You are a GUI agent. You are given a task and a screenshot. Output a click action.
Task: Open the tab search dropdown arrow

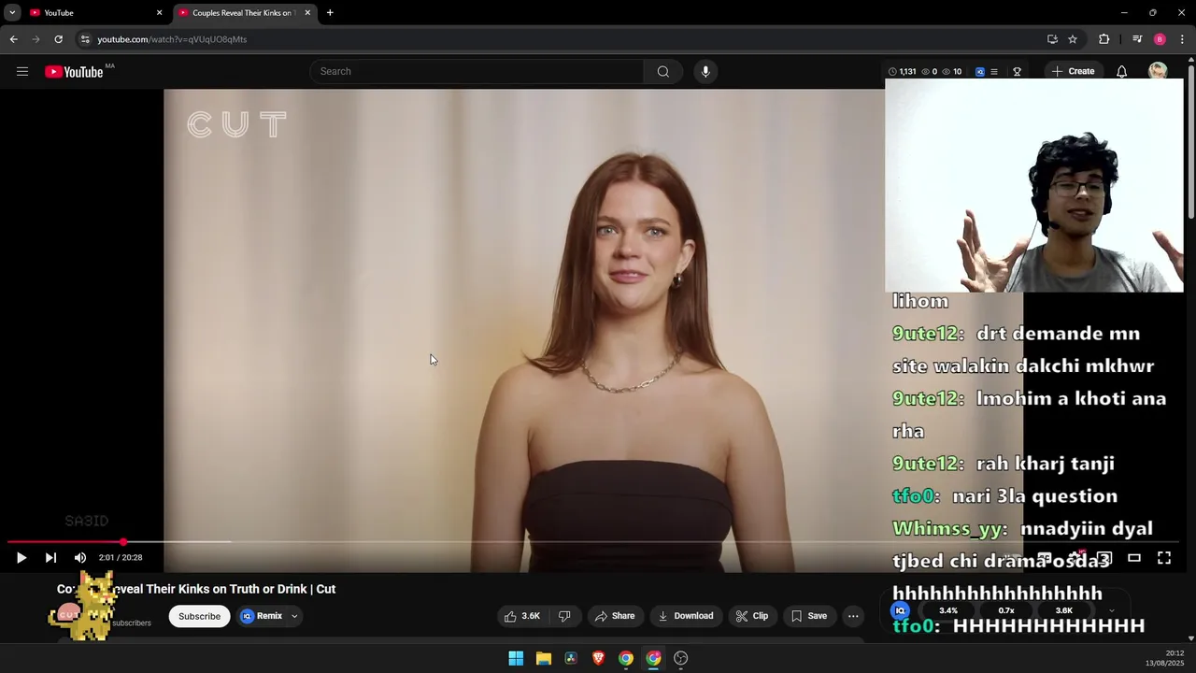12,13
